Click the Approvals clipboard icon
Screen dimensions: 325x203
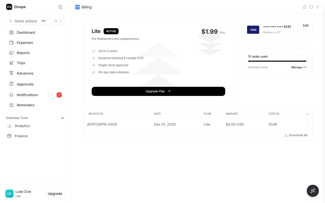(11, 84)
